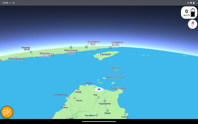Choose the Babuyan Island label
Image resolution: width=198 pixels, height=124 pixels.
(115, 77)
